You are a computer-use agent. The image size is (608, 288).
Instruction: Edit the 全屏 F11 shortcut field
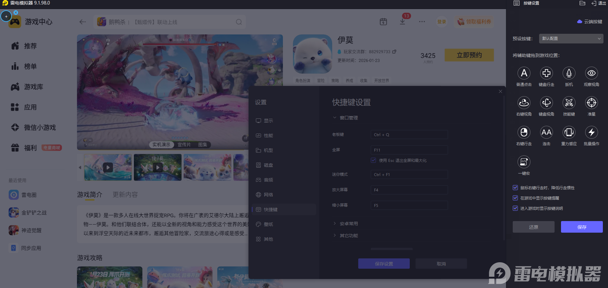click(409, 150)
